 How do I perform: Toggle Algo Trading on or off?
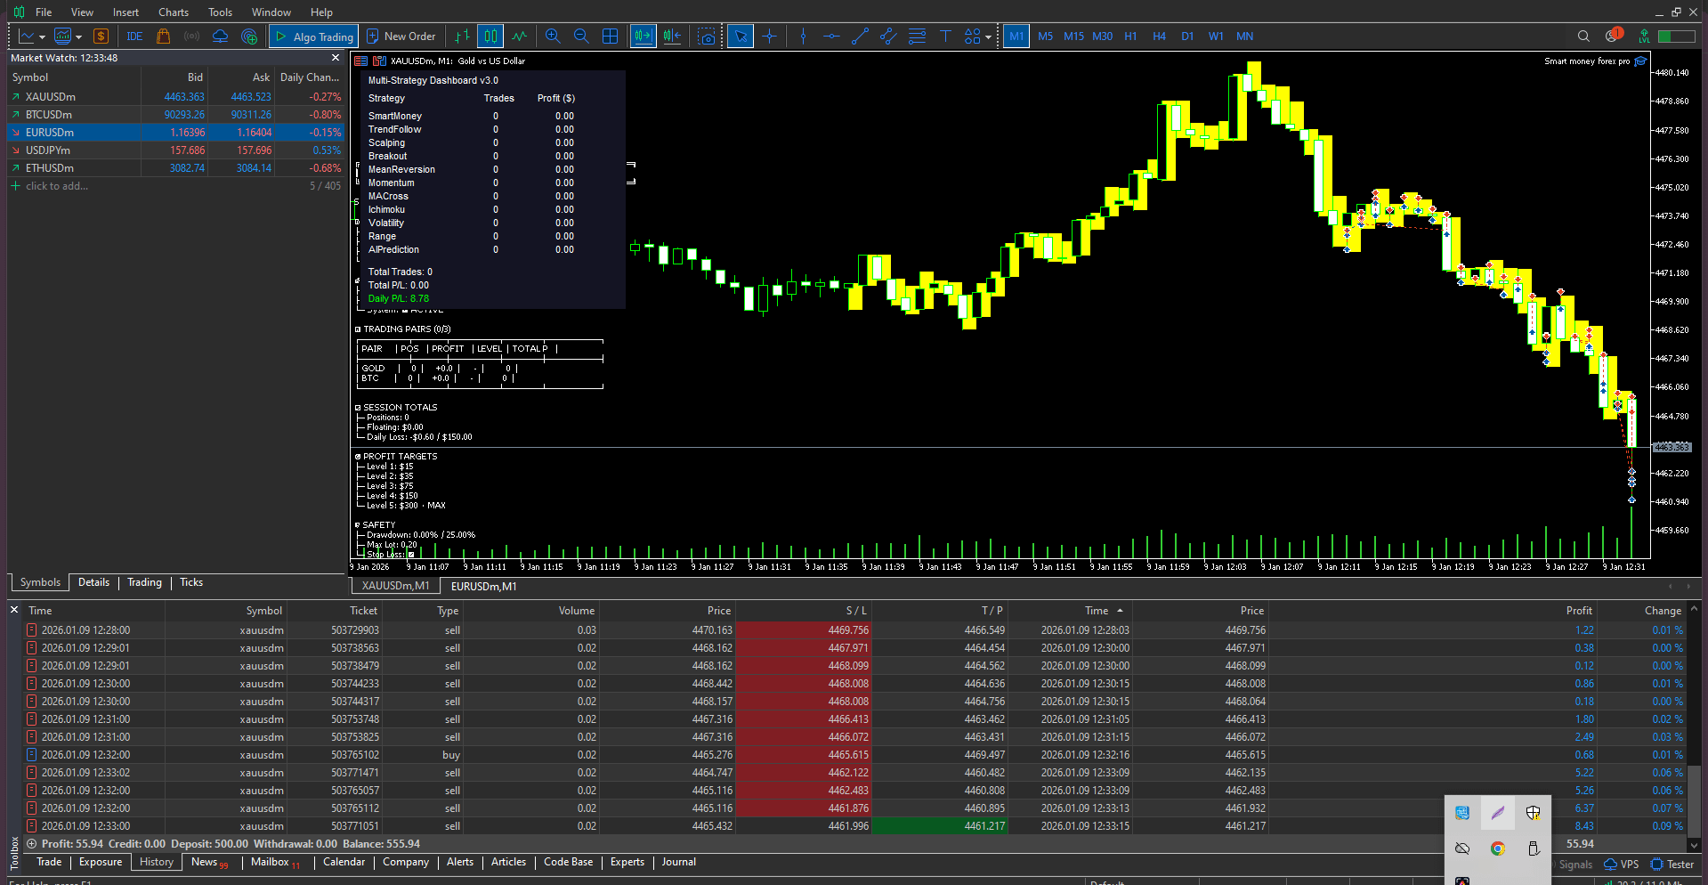314,37
